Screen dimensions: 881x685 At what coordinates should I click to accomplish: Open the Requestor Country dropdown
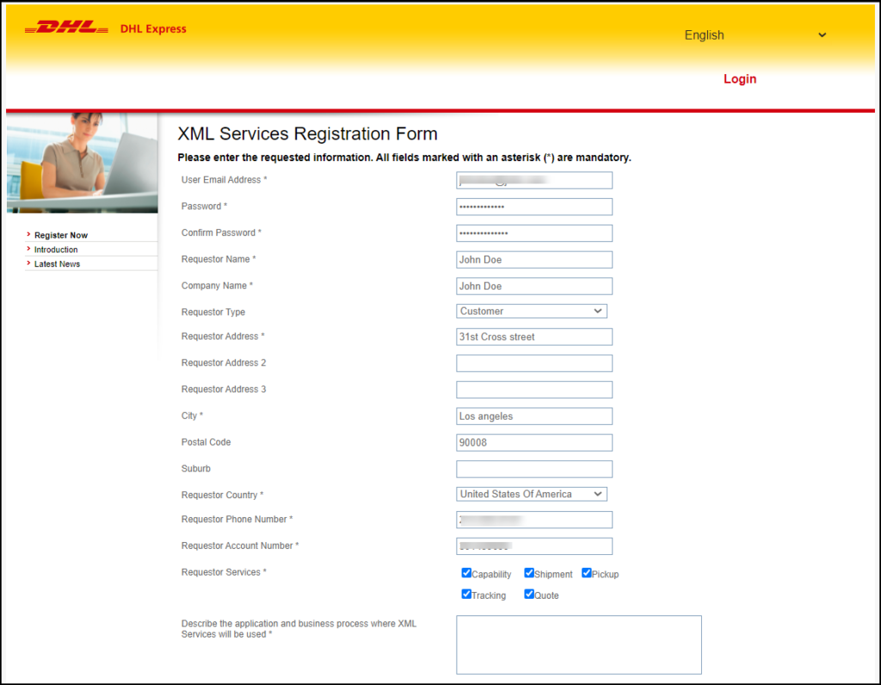coord(532,494)
